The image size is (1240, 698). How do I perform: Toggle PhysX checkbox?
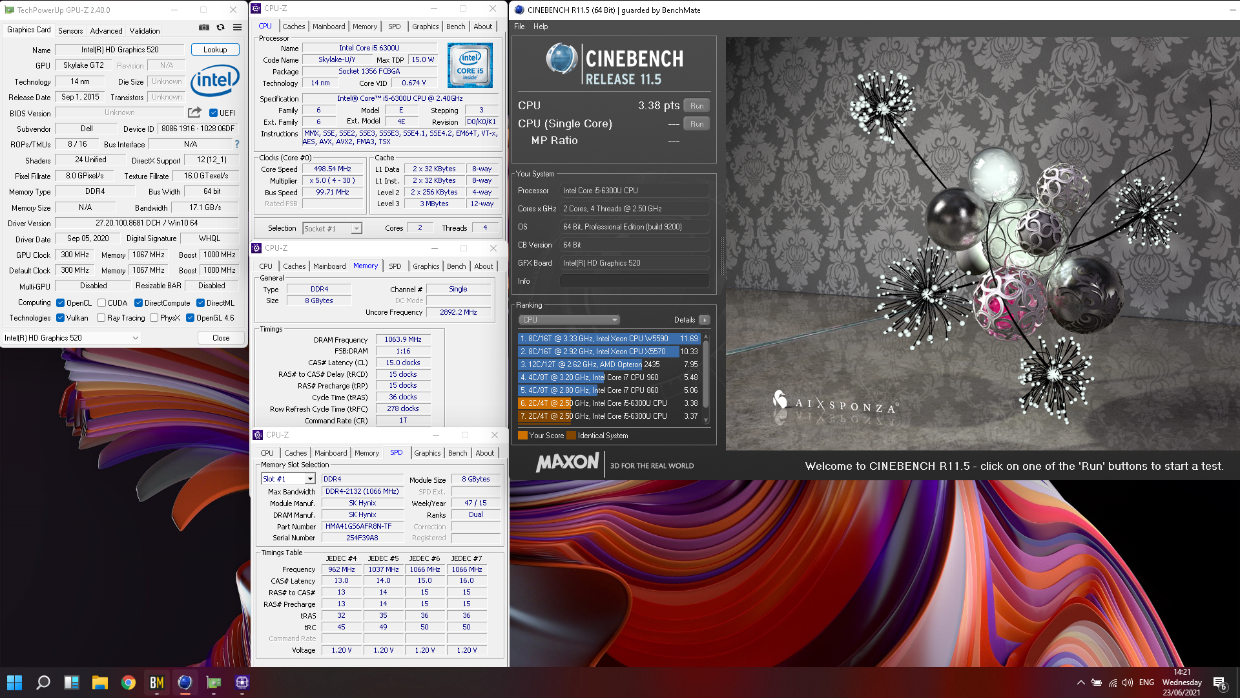coord(154,318)
